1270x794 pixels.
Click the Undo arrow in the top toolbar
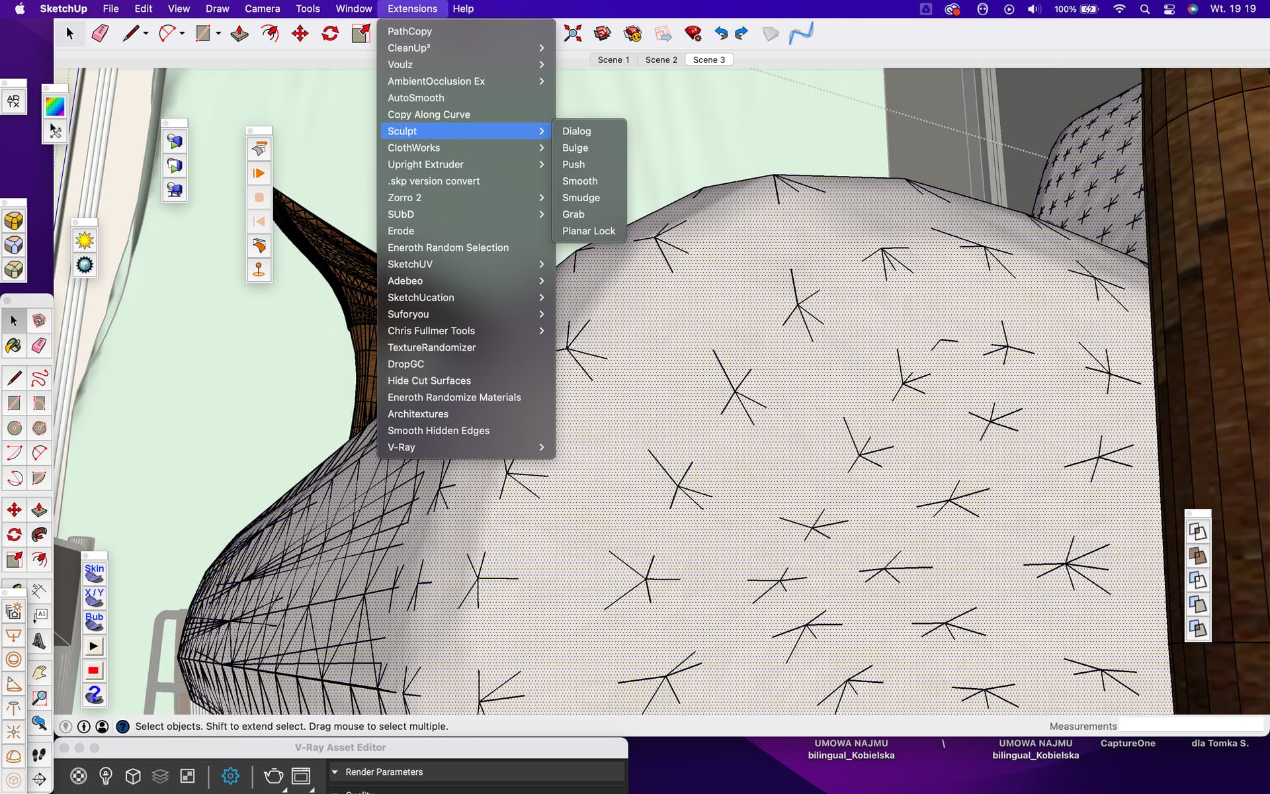tap(720, 33)
